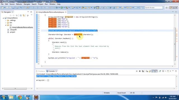Click the Debug bug icon
The height and width of the screenshot is (100, 179).
click(x=57, y=7)
